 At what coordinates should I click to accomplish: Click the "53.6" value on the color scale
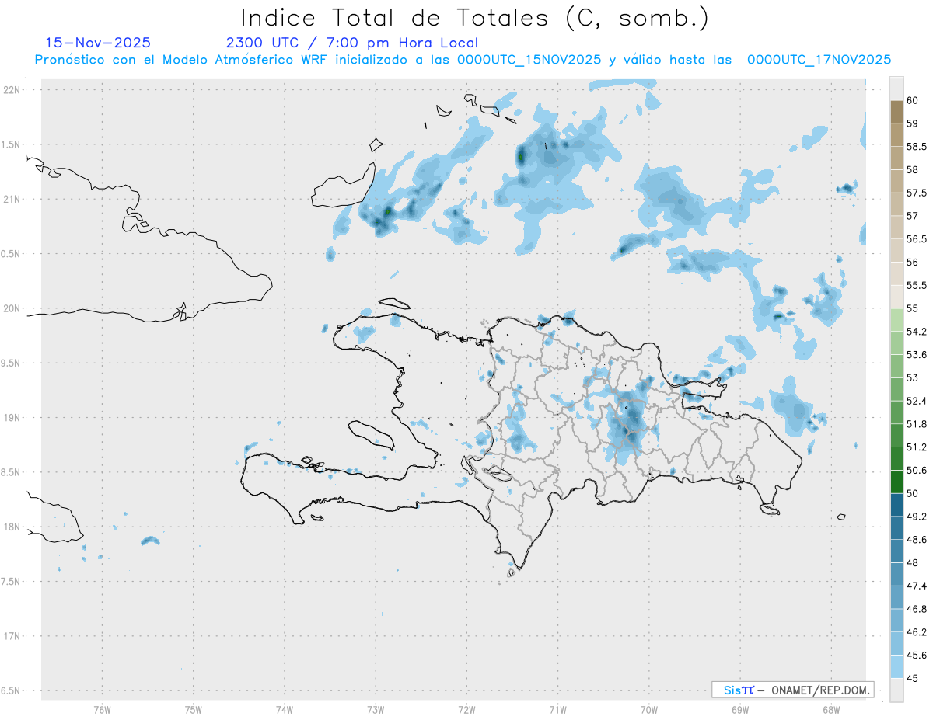click(916, 355)
